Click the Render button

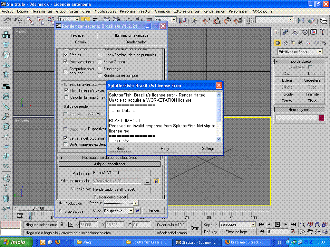(x=153, y=210)
